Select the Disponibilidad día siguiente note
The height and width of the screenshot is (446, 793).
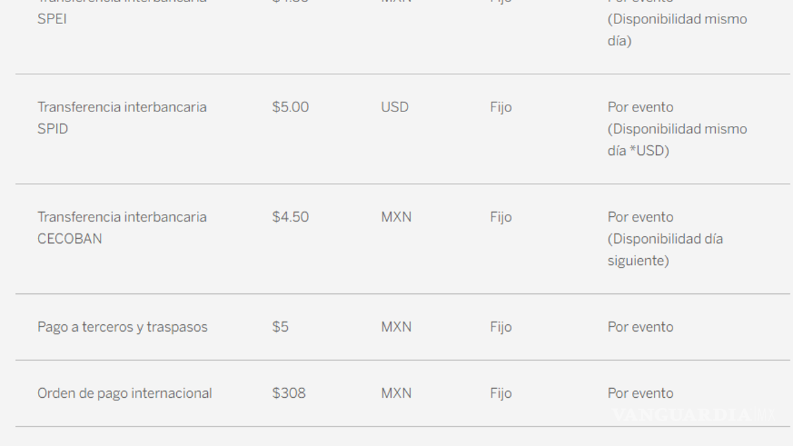[x=665, y=250]
